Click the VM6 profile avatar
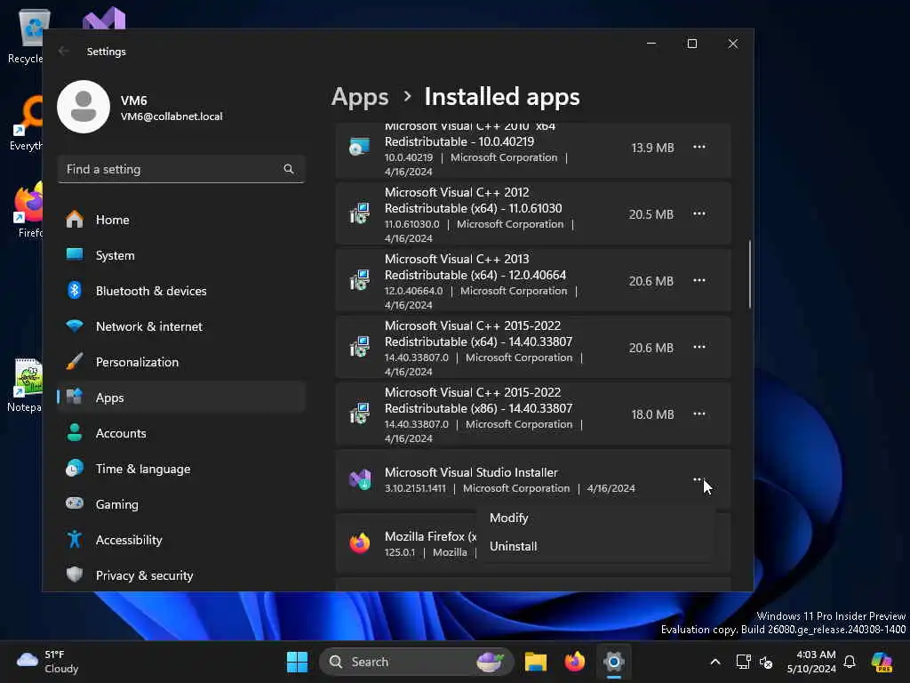 point(84,107)
